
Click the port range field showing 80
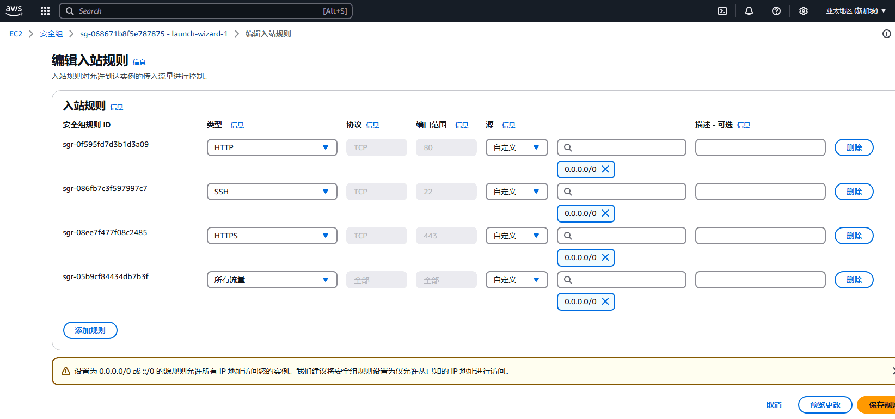pyautogui.click(x=446, y=147)
